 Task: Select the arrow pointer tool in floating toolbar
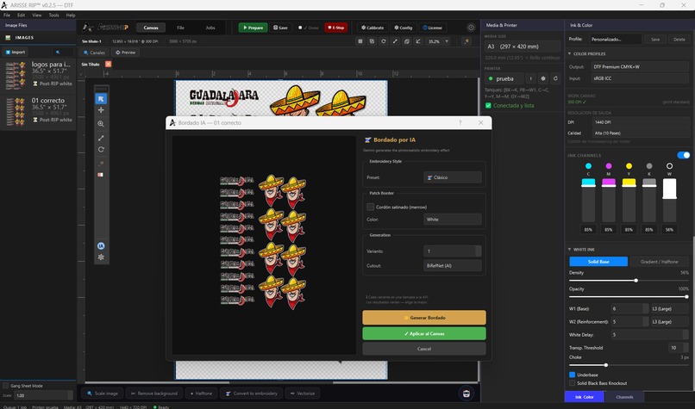coord(101,99)
